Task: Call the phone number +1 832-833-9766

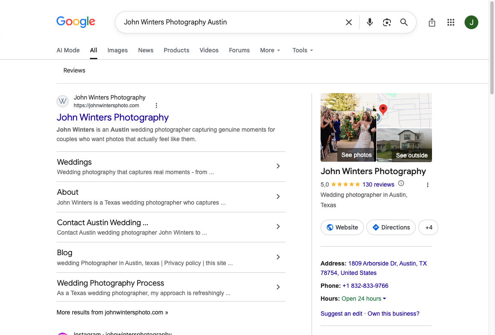Action: 365,286
